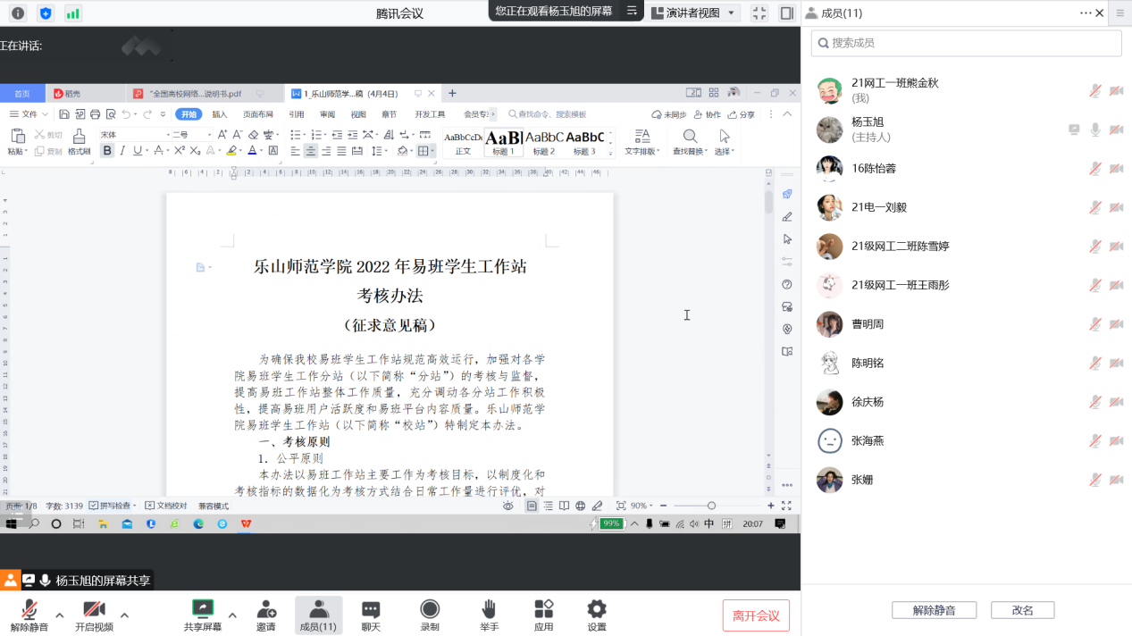
Task: Toggle the members panel button
Action: pos(318,615)
